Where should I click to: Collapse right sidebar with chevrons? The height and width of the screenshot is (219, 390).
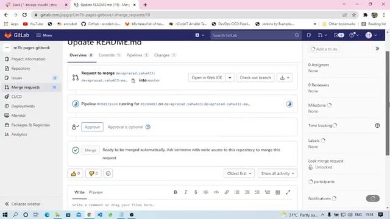(x=377, y=49)
